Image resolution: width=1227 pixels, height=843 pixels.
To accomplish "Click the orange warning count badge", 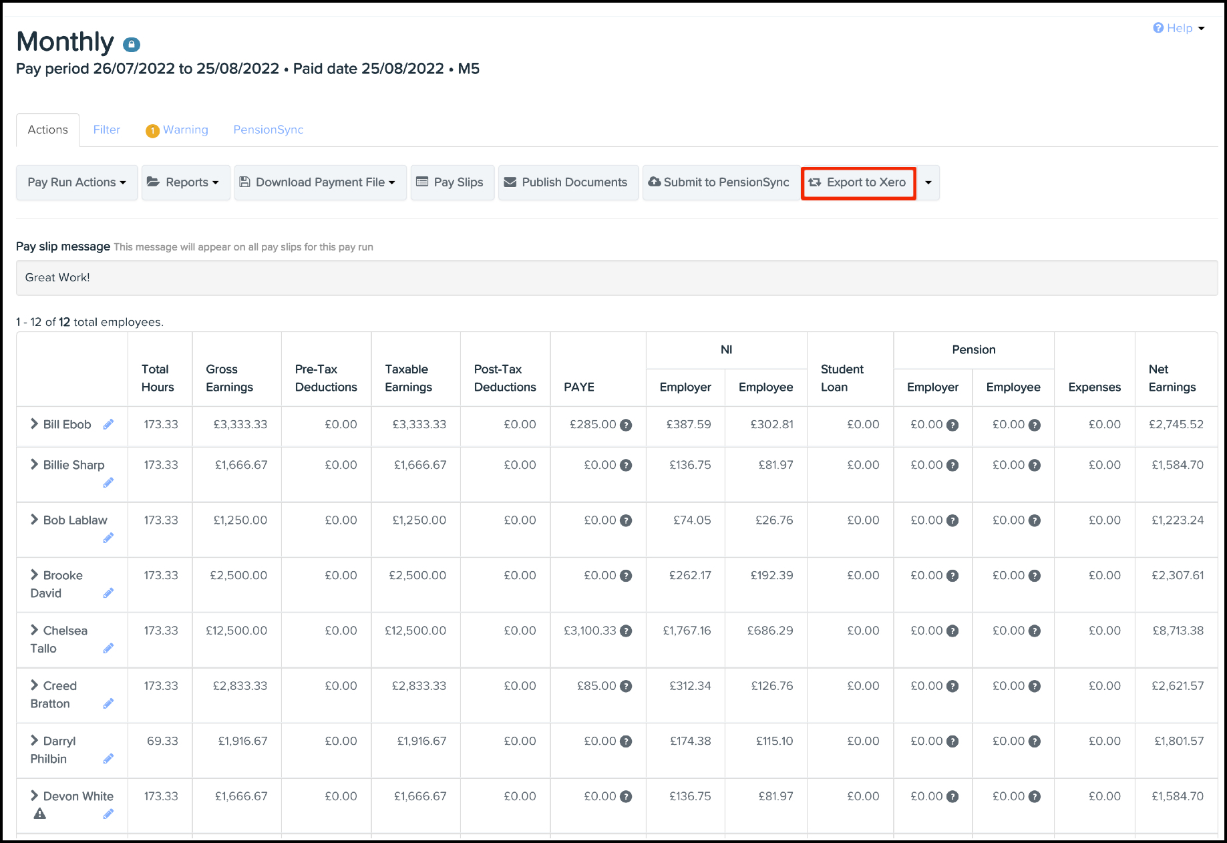I will [152, 130].
